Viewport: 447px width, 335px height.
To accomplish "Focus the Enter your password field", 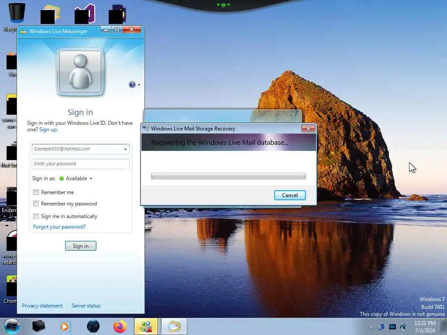I will pyautogui.click(x=81, y=164).
